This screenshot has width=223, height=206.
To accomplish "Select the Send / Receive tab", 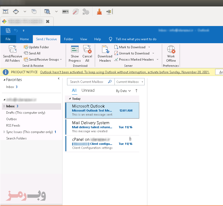I will 47,39.
